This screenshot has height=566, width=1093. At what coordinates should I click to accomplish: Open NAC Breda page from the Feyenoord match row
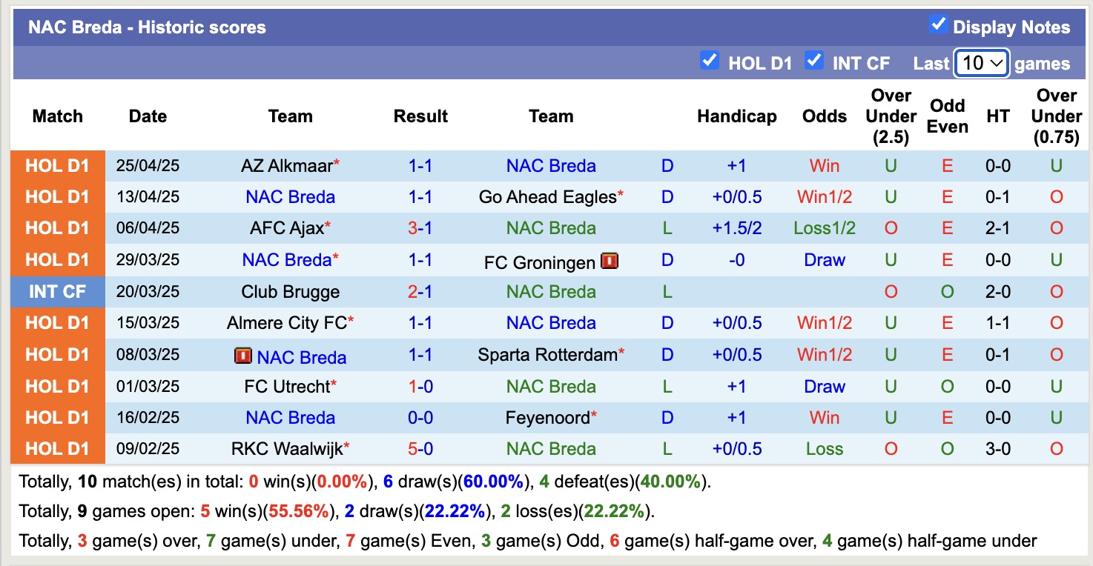pos(291,417)
